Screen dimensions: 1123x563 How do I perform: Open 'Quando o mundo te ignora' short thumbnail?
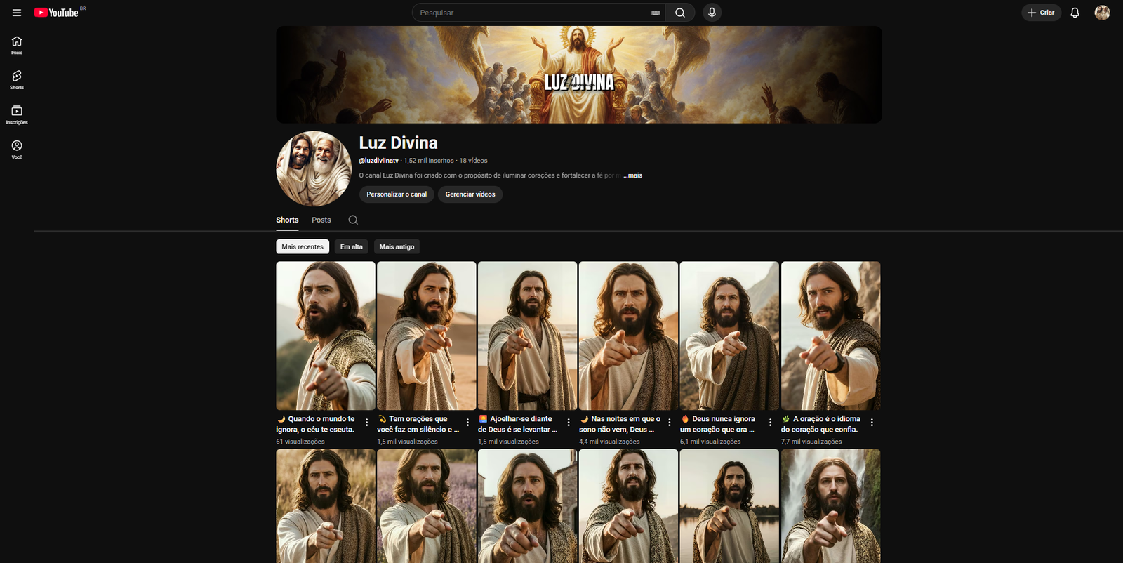(x=326, y=336)
